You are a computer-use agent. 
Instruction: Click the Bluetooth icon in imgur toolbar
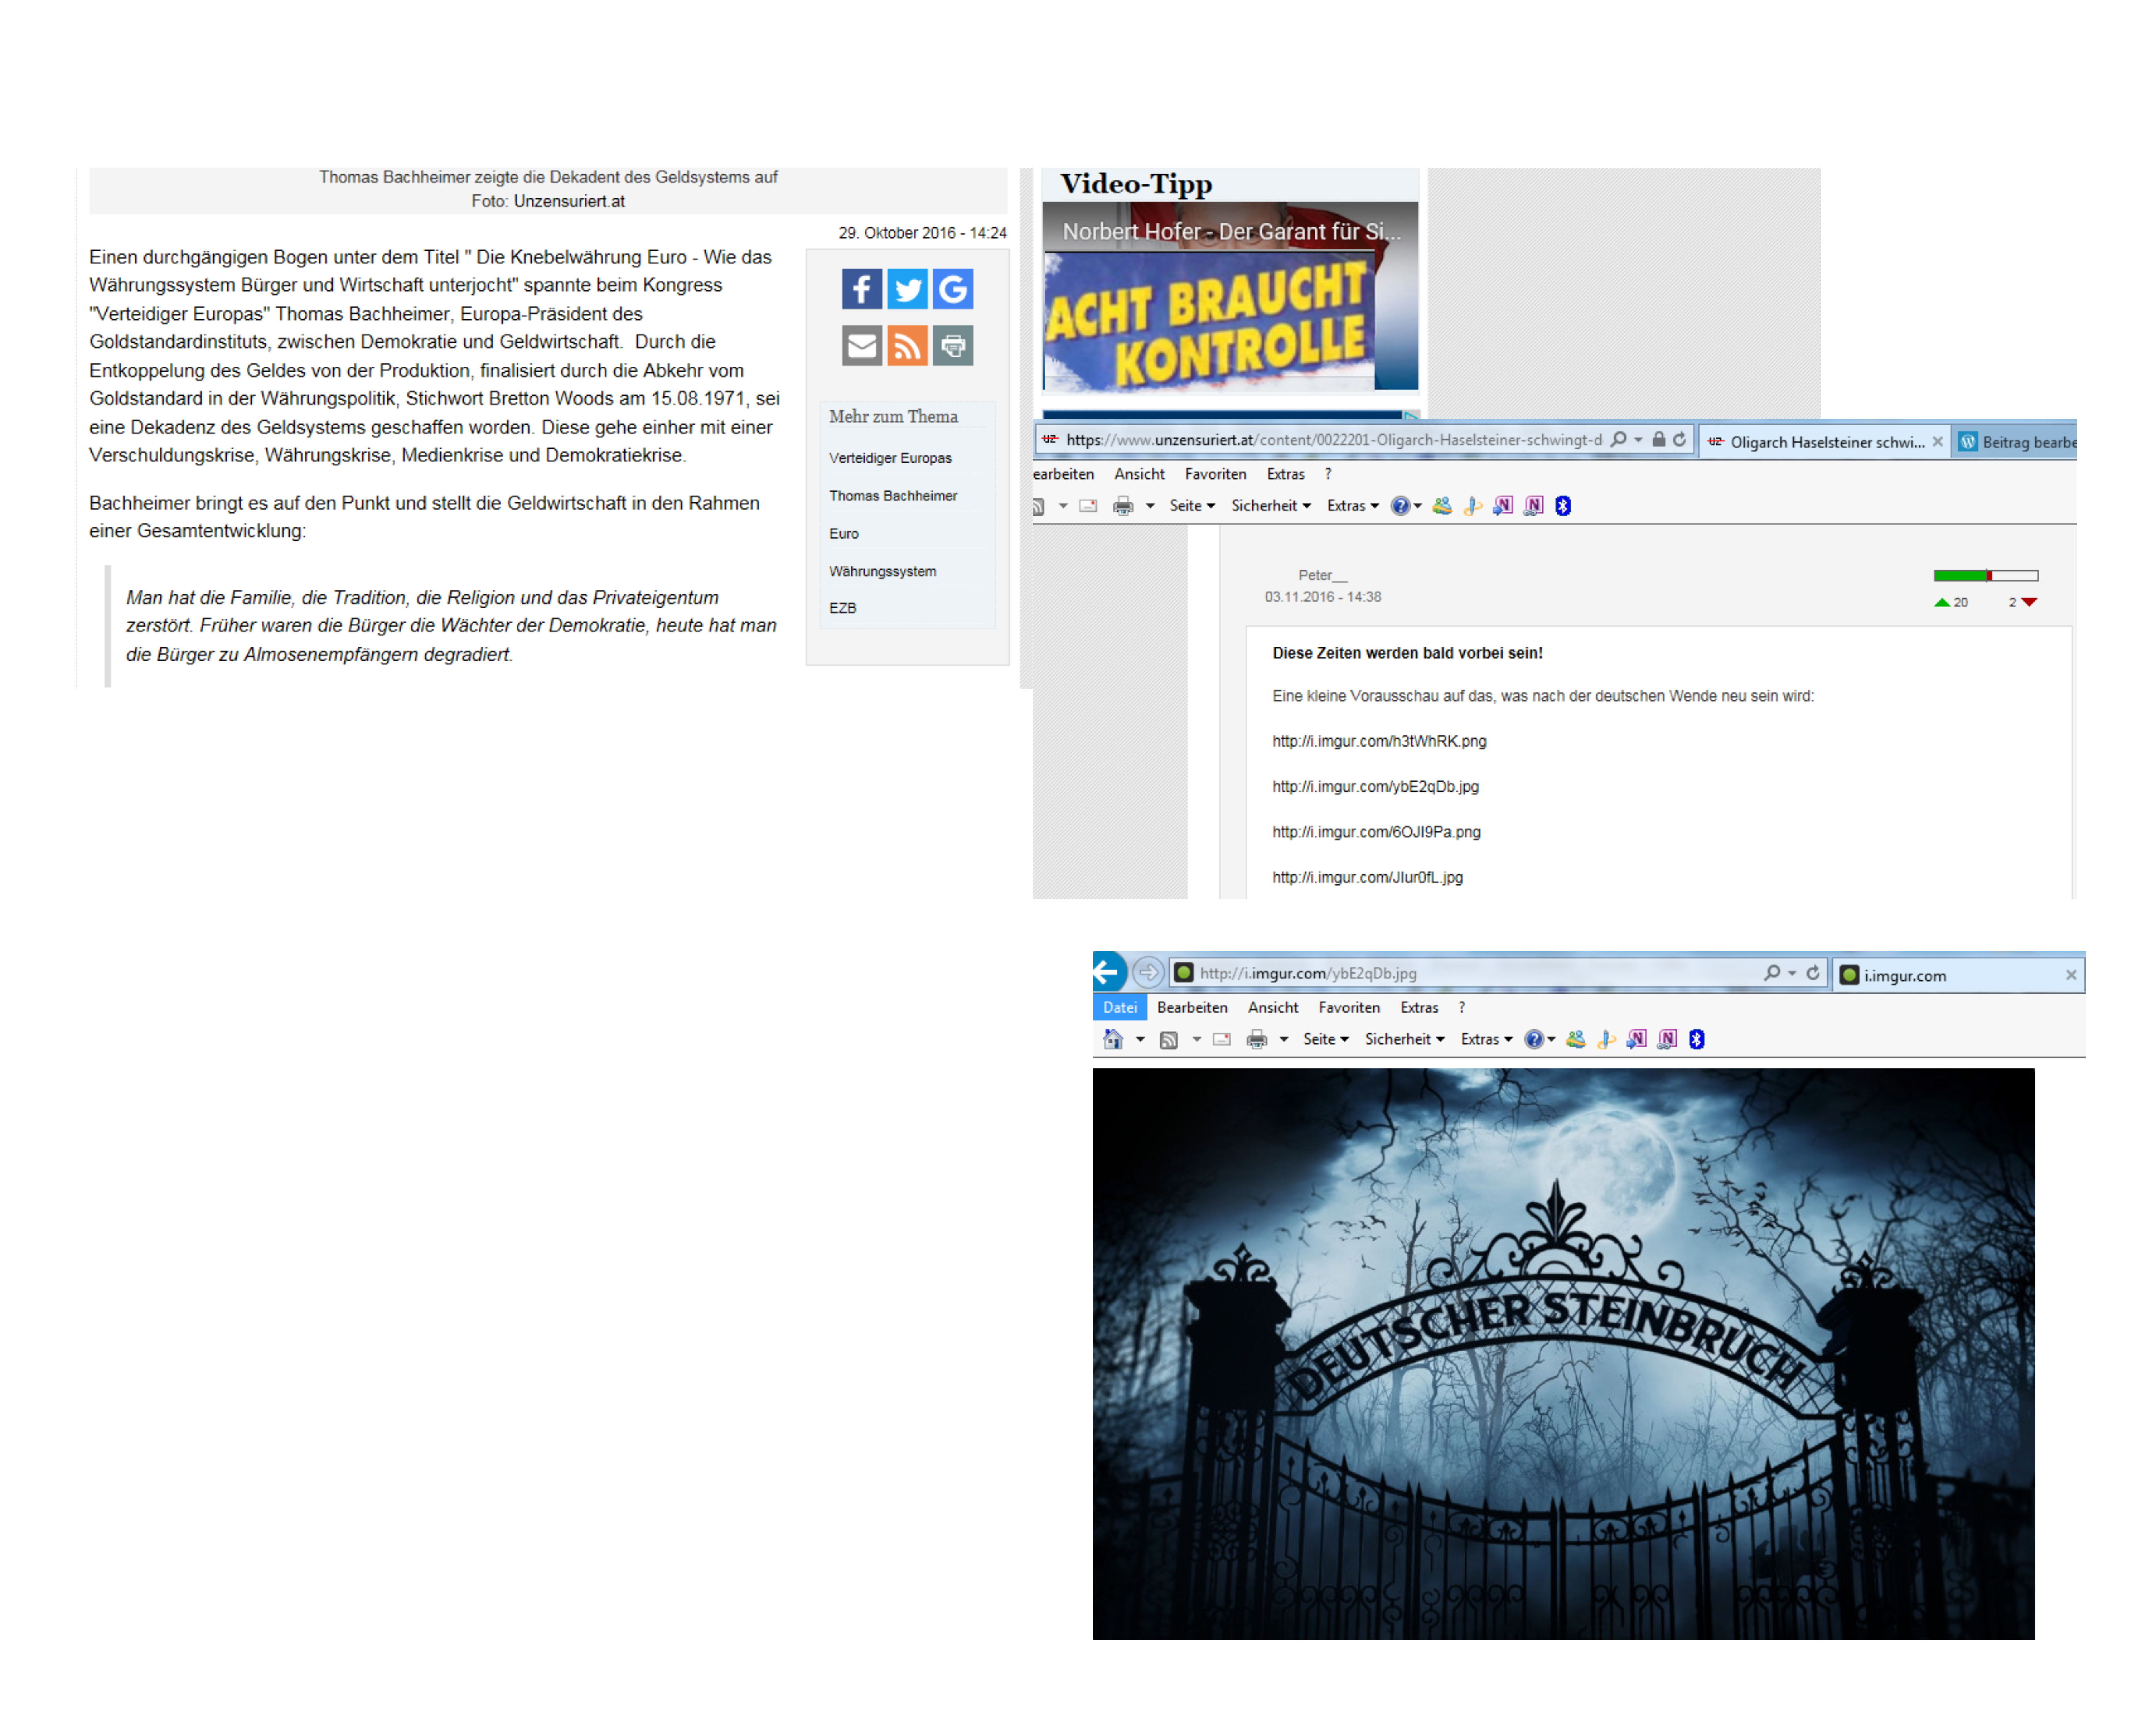pyautogui.click(x=1697, y=1040)
